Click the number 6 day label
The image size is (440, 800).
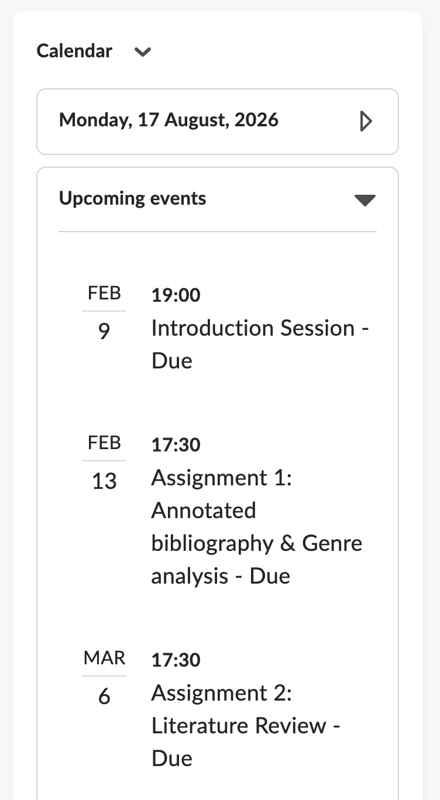104,696
